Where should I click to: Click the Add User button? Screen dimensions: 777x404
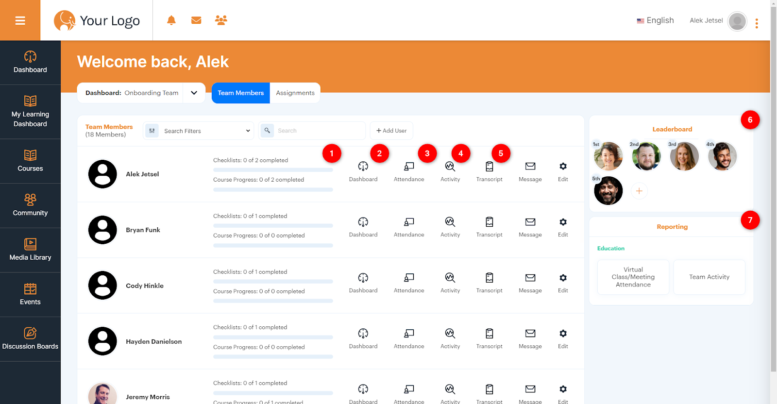pyautogui.click(x=391, y=131)
